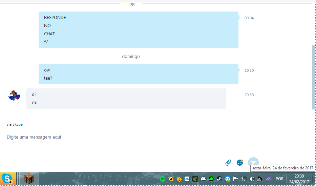Click the paperclip attach file icon
Screen dimensions: 316x186
tap(228, 162)
